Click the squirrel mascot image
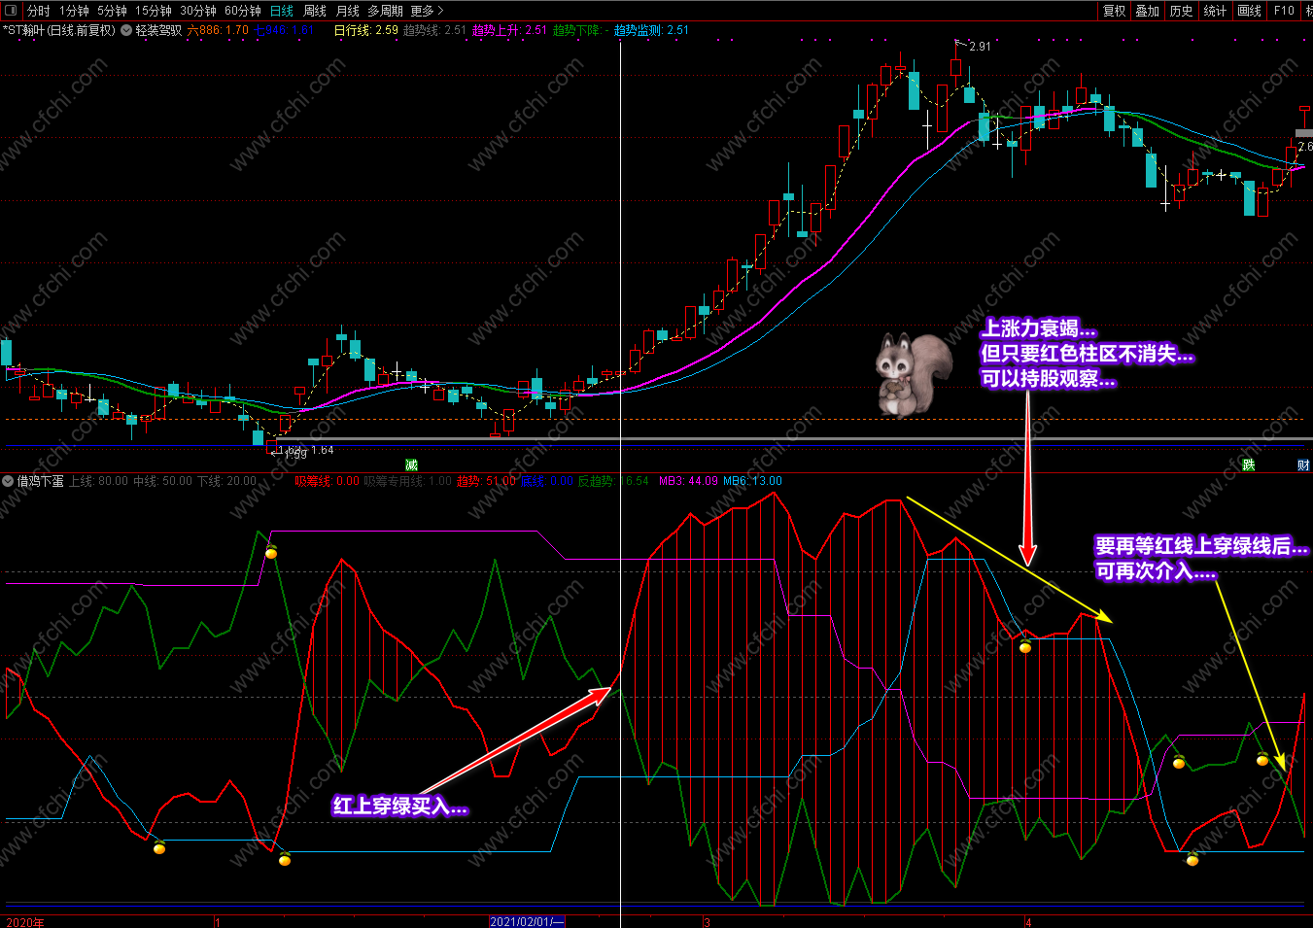This screenshot has width=1313, height=928. [x=913, y=375]
